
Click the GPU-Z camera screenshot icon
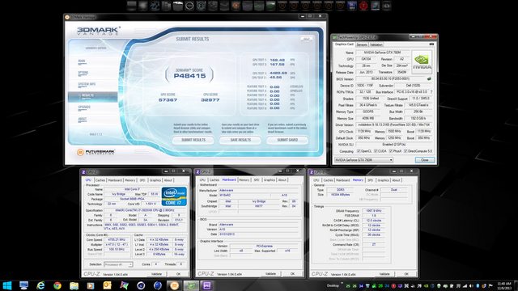tap(431, 44)
